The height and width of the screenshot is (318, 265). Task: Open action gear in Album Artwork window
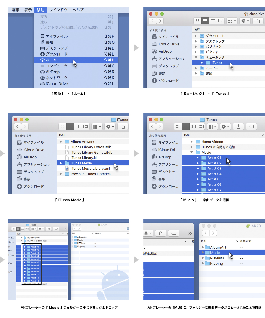[x=110, y=127]
